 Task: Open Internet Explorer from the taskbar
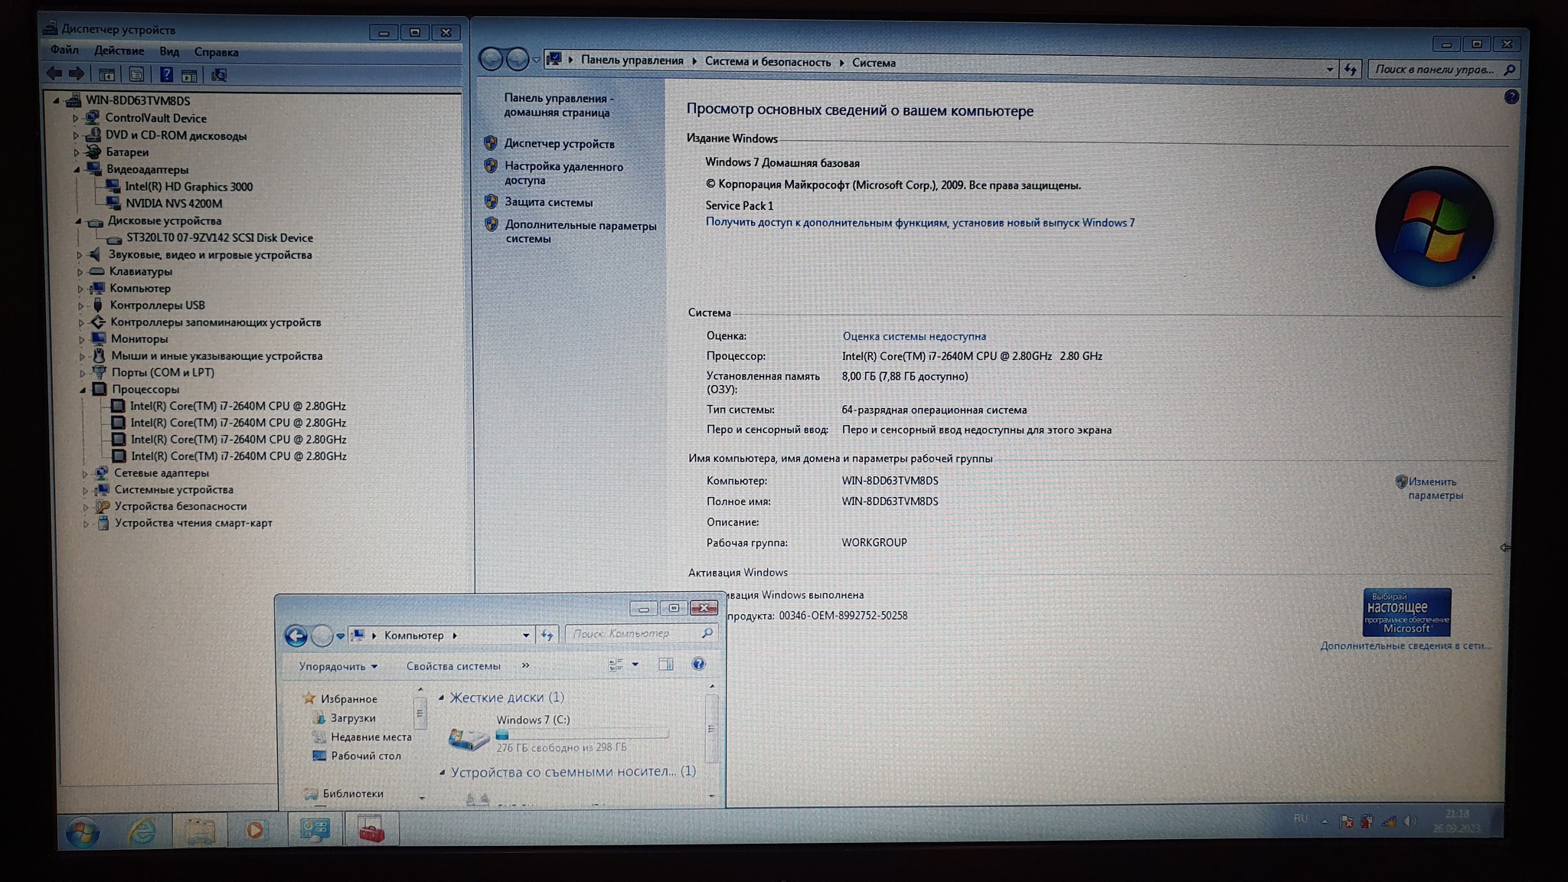click(142, 830)
